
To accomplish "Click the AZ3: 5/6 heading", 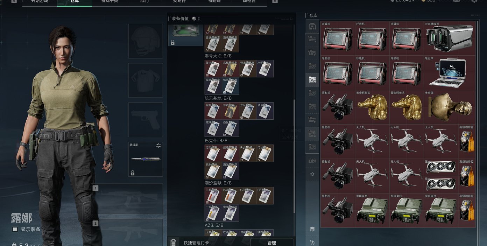I will click(214, 225).
